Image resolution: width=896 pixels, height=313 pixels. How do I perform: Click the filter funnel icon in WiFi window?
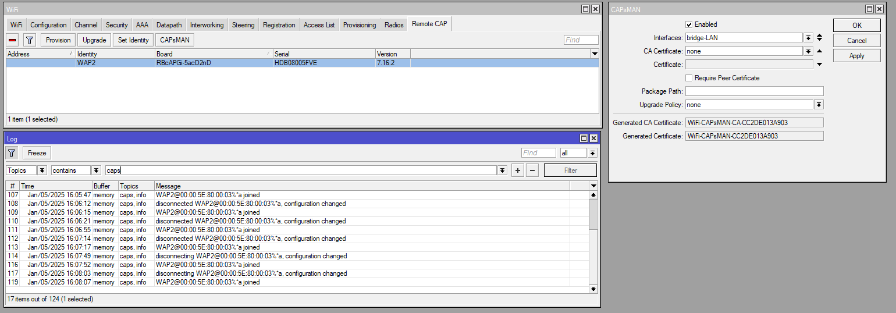[x=30, y=40]
